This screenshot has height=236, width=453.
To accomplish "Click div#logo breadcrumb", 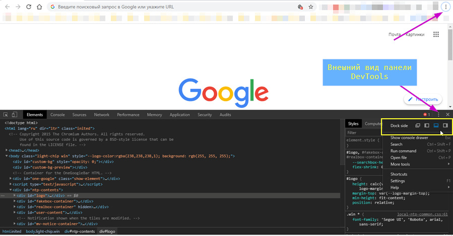I will [107, 231].
